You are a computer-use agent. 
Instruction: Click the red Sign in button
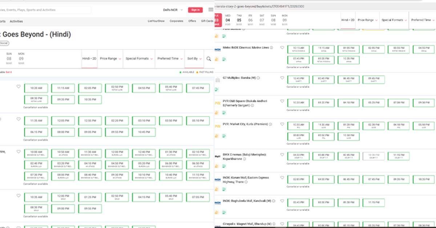click(195, 10)
